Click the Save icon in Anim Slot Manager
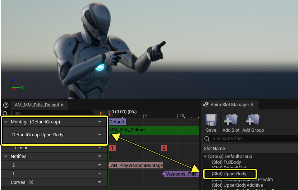Screen dimensions: 298x190 (211, 120)
